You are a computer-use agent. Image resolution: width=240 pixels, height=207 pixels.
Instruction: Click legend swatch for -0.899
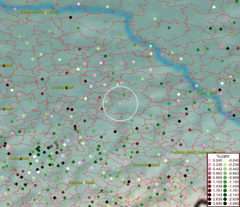pos(225,178)
